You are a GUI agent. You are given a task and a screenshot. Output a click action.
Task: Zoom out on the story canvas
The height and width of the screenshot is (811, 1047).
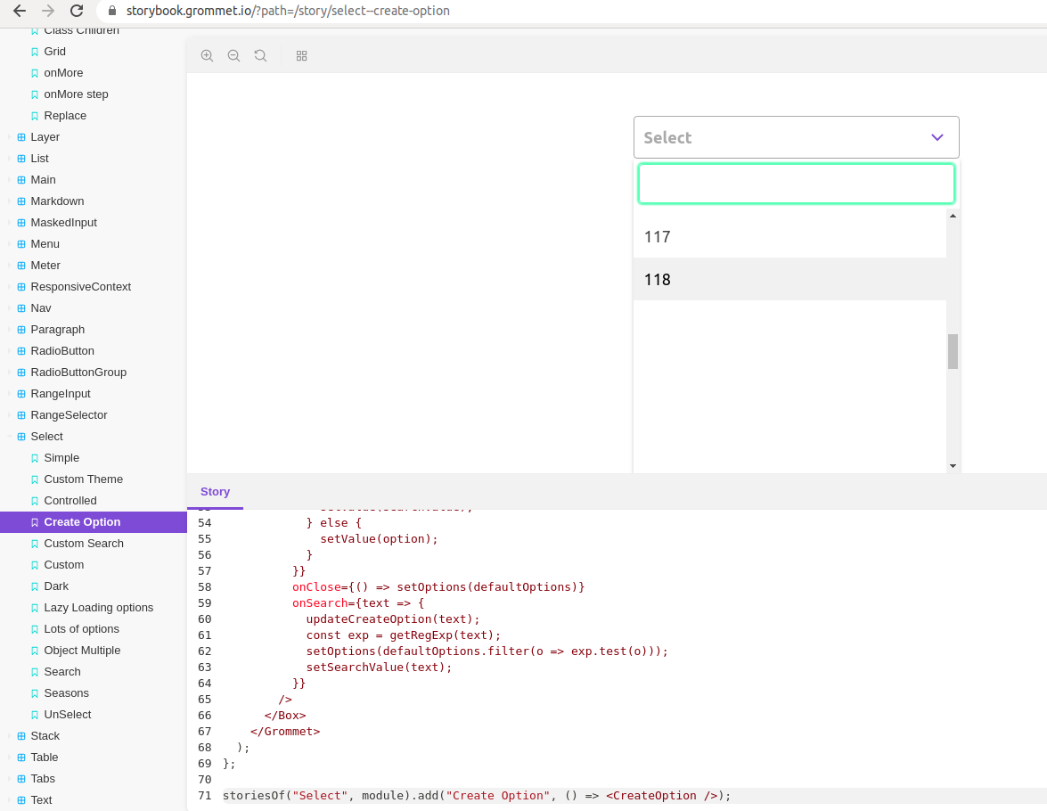tap(233, 56)
